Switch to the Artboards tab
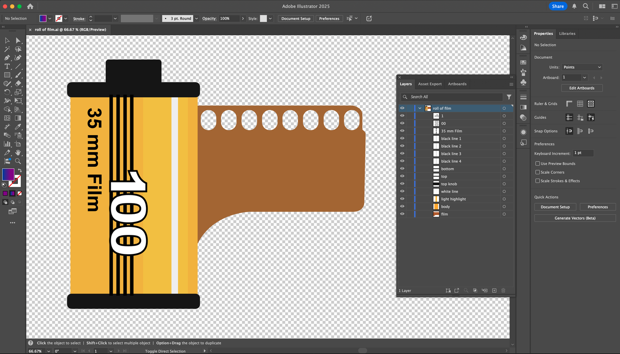620x354 pixels. coord(457,84)
